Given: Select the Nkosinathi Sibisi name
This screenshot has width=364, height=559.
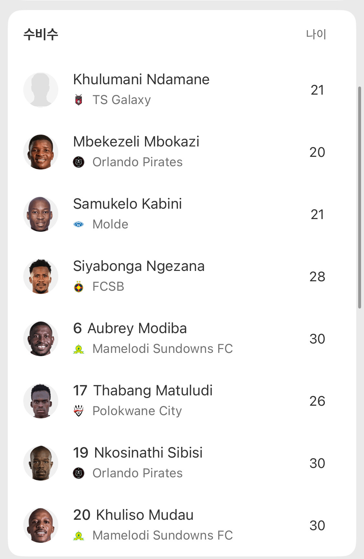Looking at the screenshot, I should (x=148, y=453).
